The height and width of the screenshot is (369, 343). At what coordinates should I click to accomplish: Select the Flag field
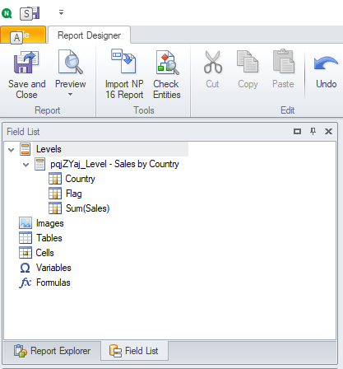click(x=74, y=194)
